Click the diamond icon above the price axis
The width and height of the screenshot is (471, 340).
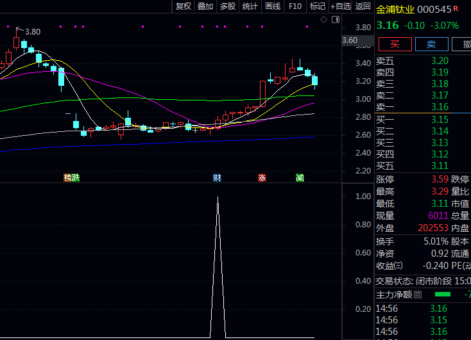[x=325, y=20]
